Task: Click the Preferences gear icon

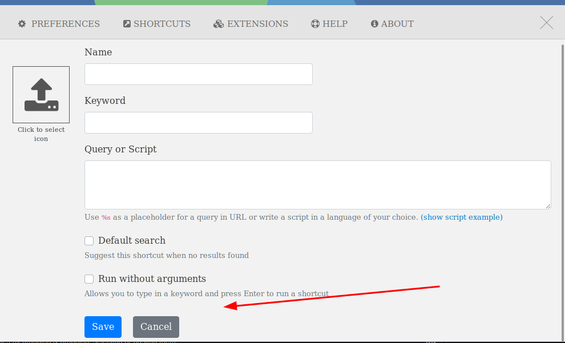Action: pos(21,23)
